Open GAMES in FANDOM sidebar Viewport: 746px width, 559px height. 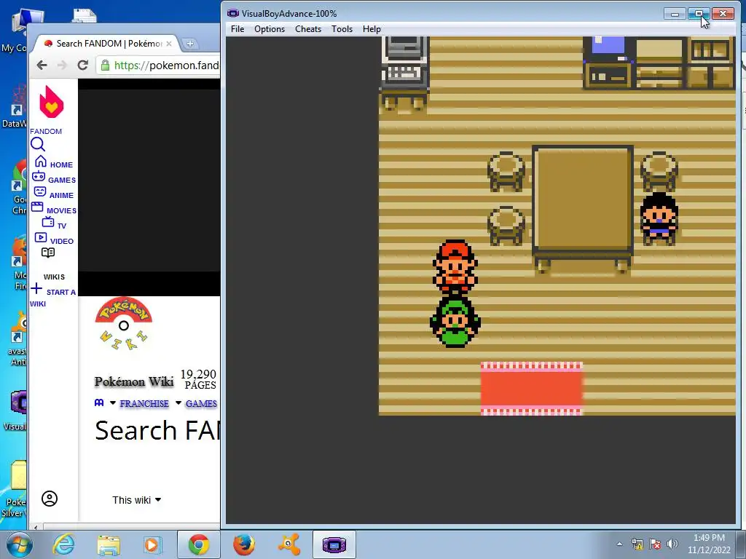(53, 178)
